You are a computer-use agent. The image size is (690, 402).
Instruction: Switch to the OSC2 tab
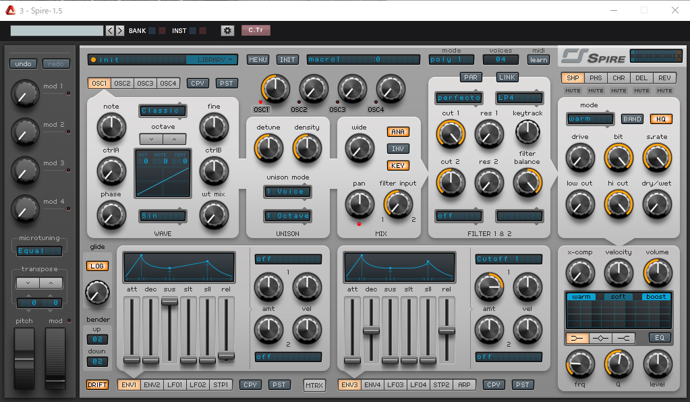[122, 83]
